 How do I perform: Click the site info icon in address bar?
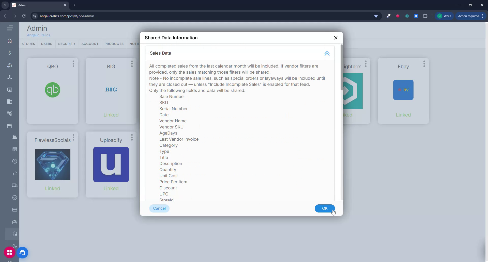(x=35, y=16)
